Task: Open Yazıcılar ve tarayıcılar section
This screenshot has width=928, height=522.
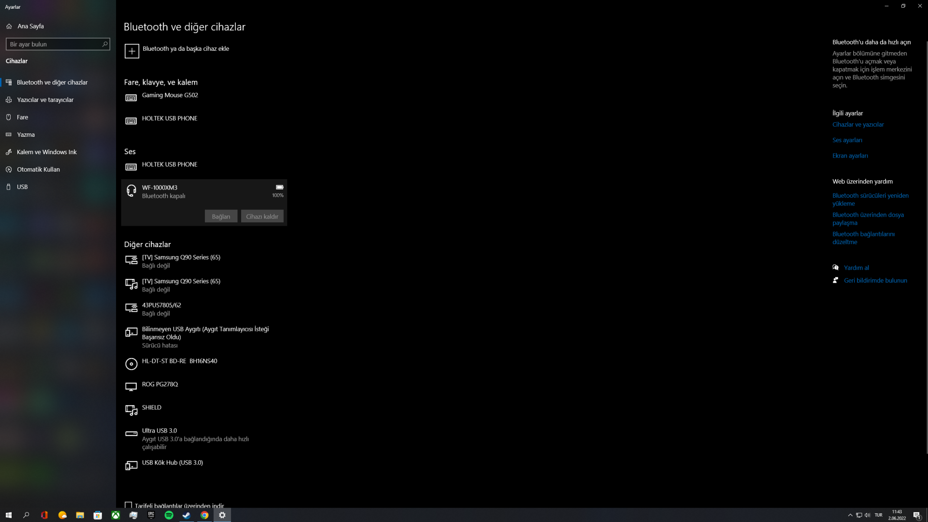Action: click(x=45, y=100)
